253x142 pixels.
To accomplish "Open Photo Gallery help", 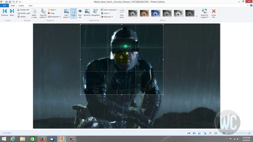I will [251, 5].
